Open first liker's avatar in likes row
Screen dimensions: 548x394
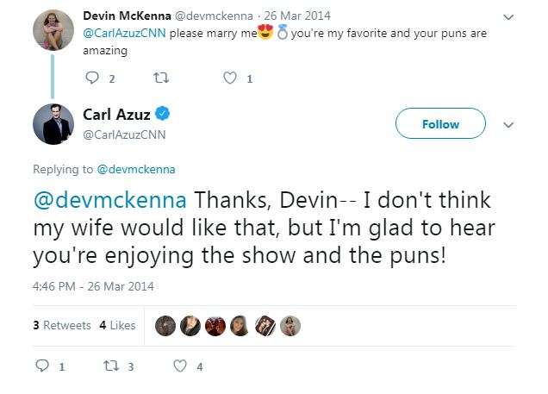(165, 326)
